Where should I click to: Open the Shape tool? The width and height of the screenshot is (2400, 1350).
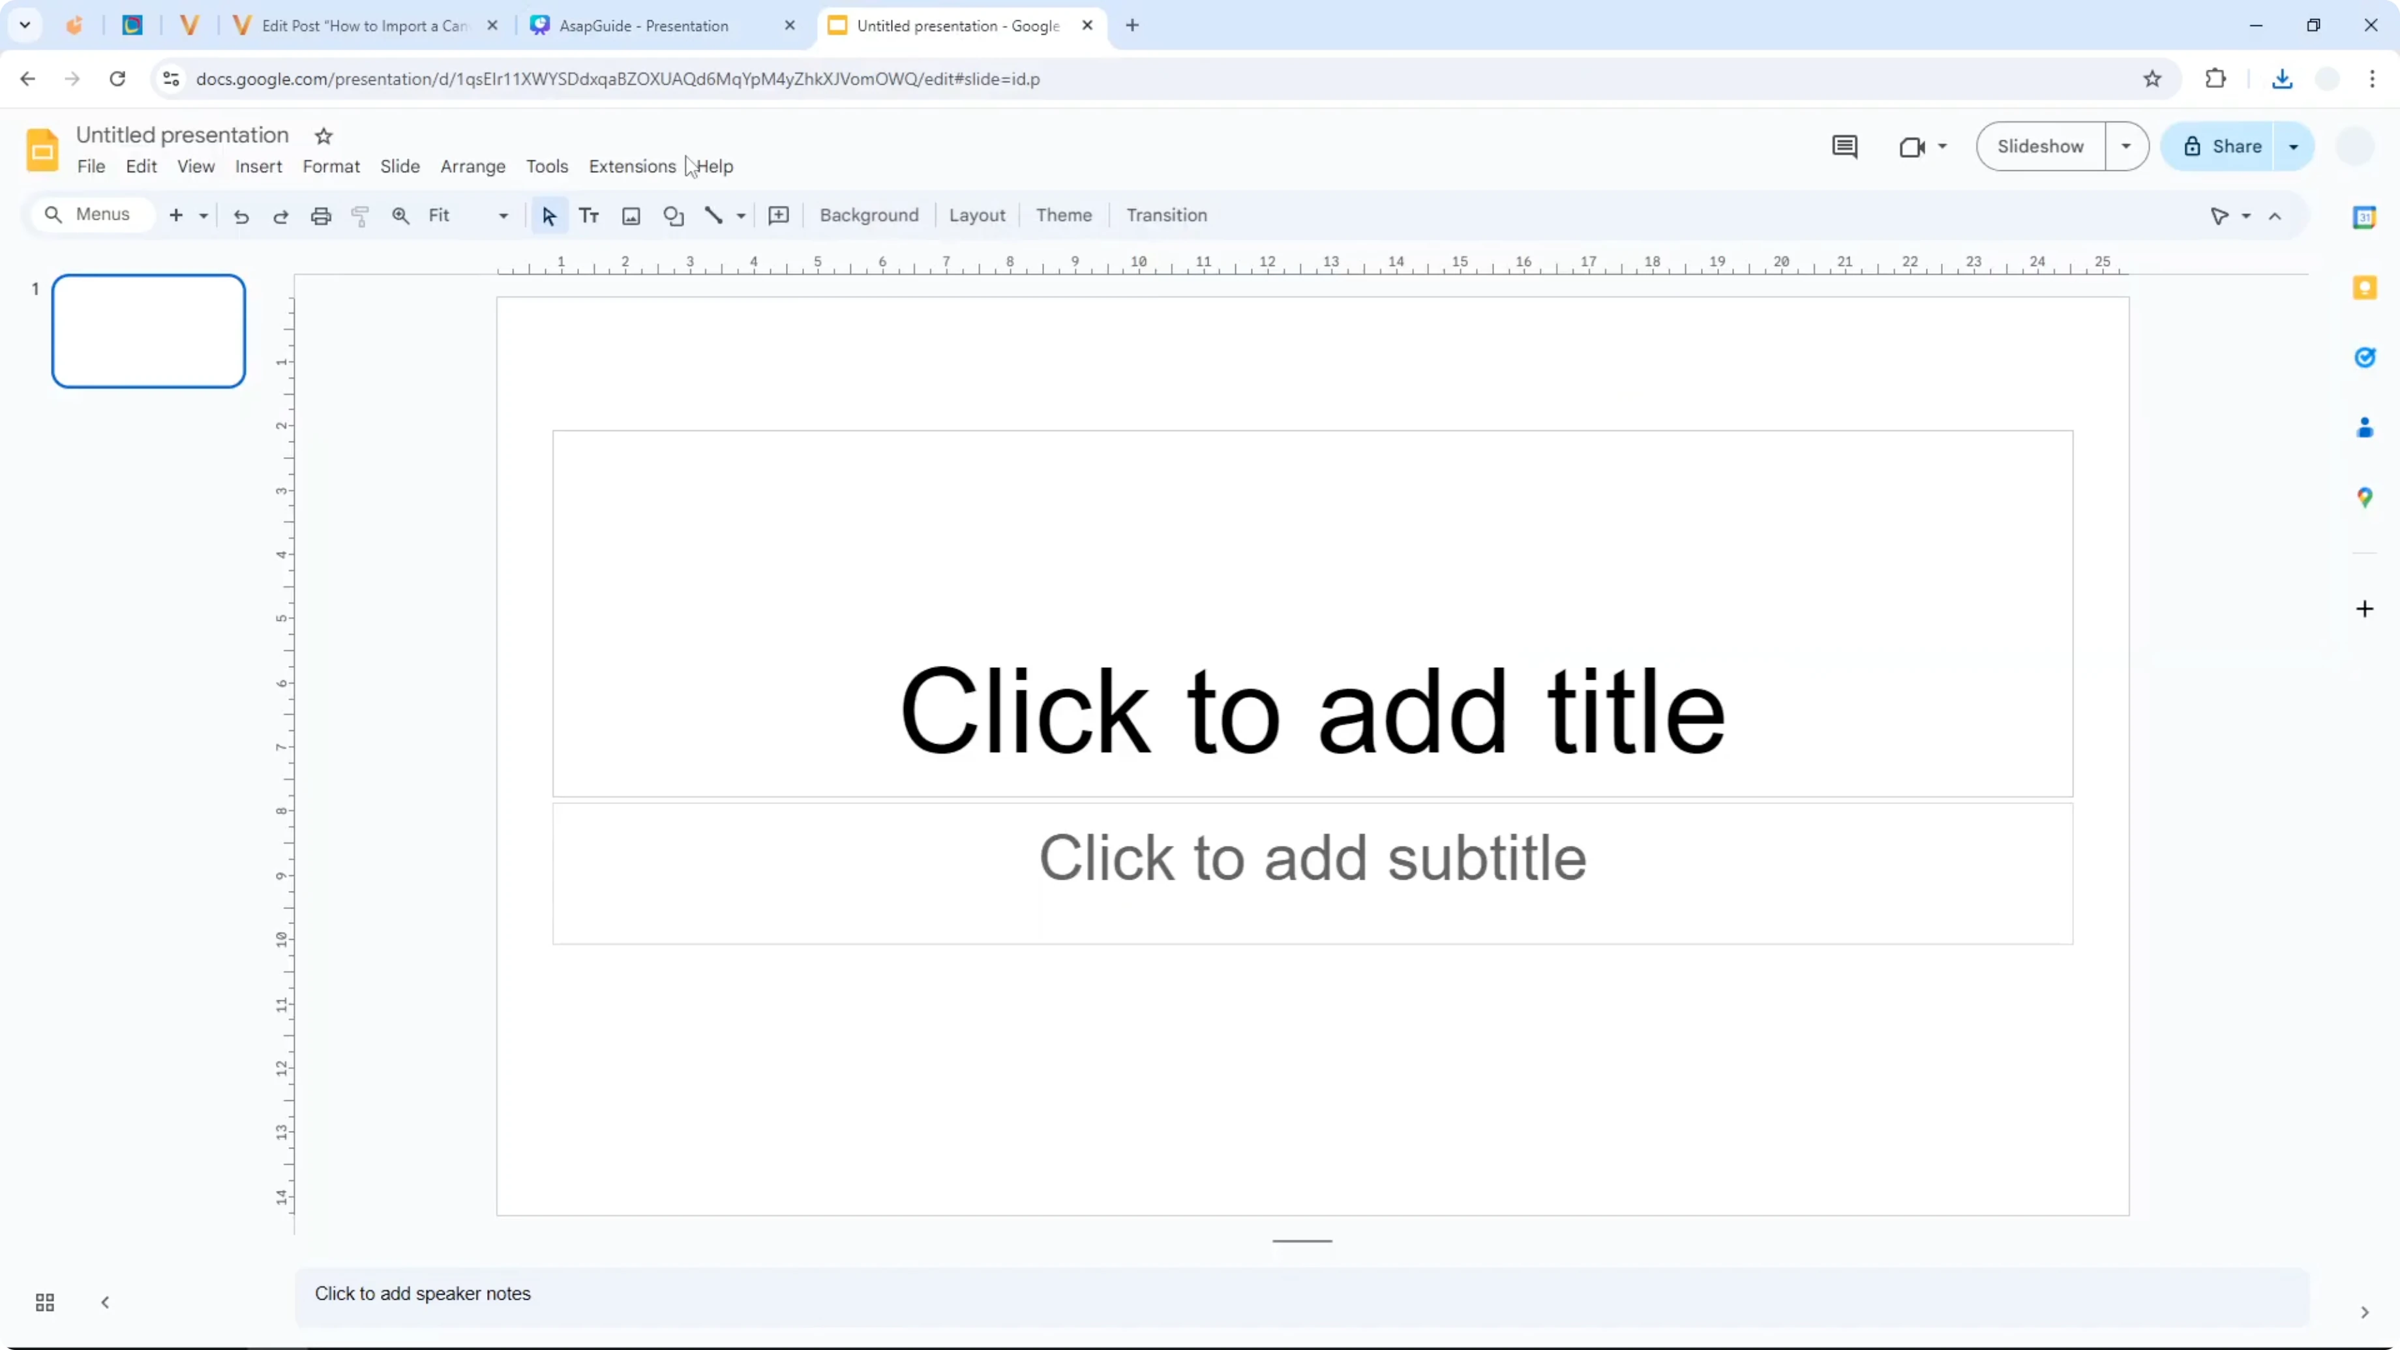674,216
